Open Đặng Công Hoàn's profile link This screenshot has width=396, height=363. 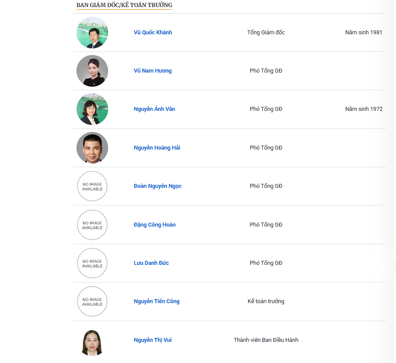(x=154, y=224)
